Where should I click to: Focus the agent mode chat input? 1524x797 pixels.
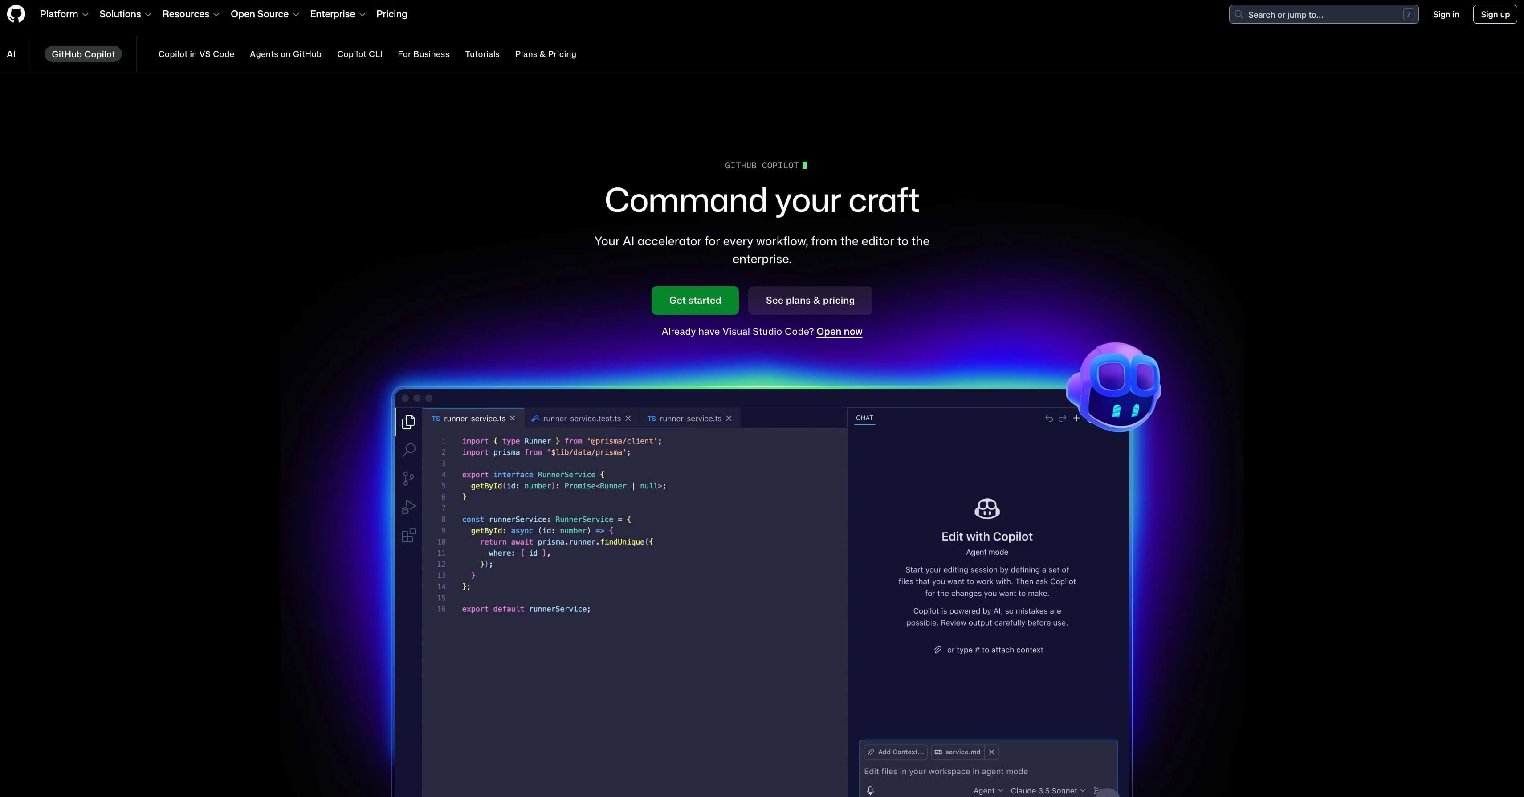(x=987, y=771)
